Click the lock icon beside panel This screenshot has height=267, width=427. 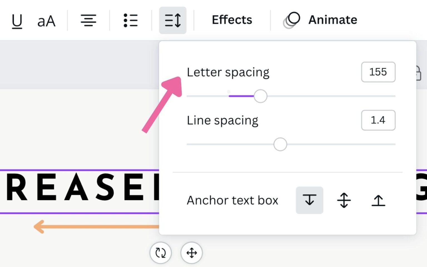point(418,73)
